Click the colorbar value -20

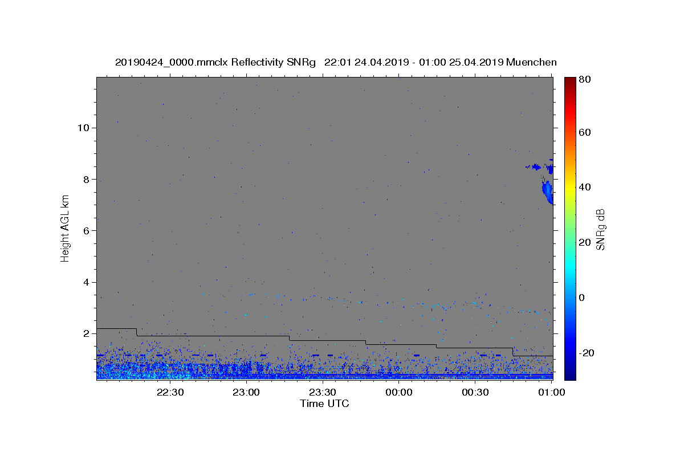tap(587, 353)
